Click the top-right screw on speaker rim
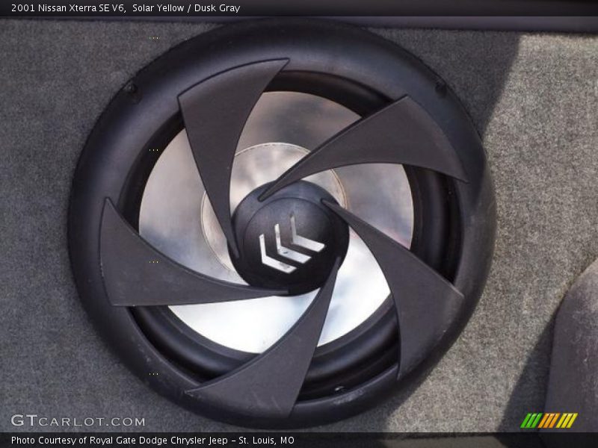598x448 pixels. [440, 88]
